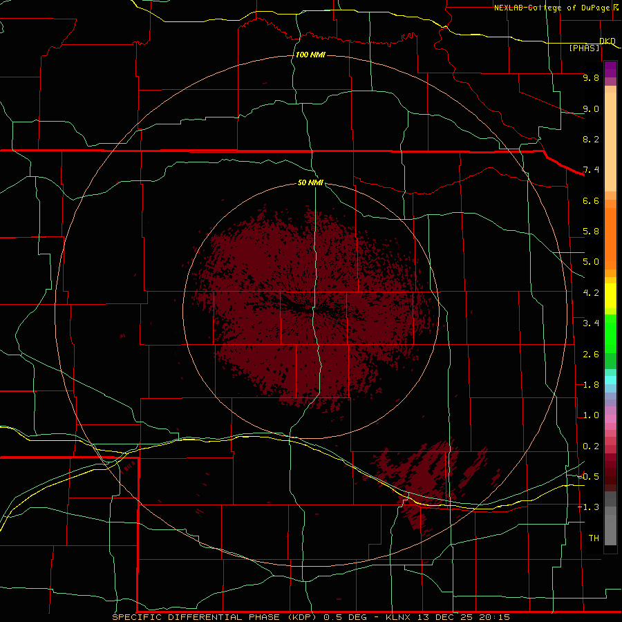The image size is (622, 622).
Task: Pick the cyan color band near 1.8
Action: (610, 380)
